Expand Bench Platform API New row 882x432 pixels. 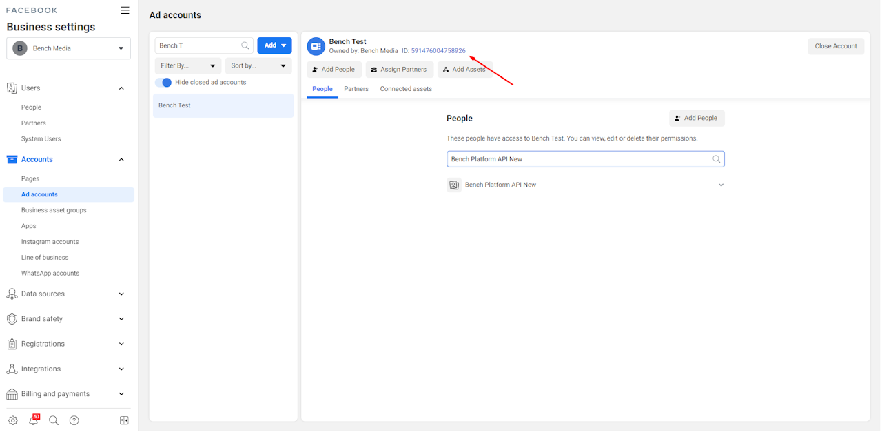coord(721,185)
